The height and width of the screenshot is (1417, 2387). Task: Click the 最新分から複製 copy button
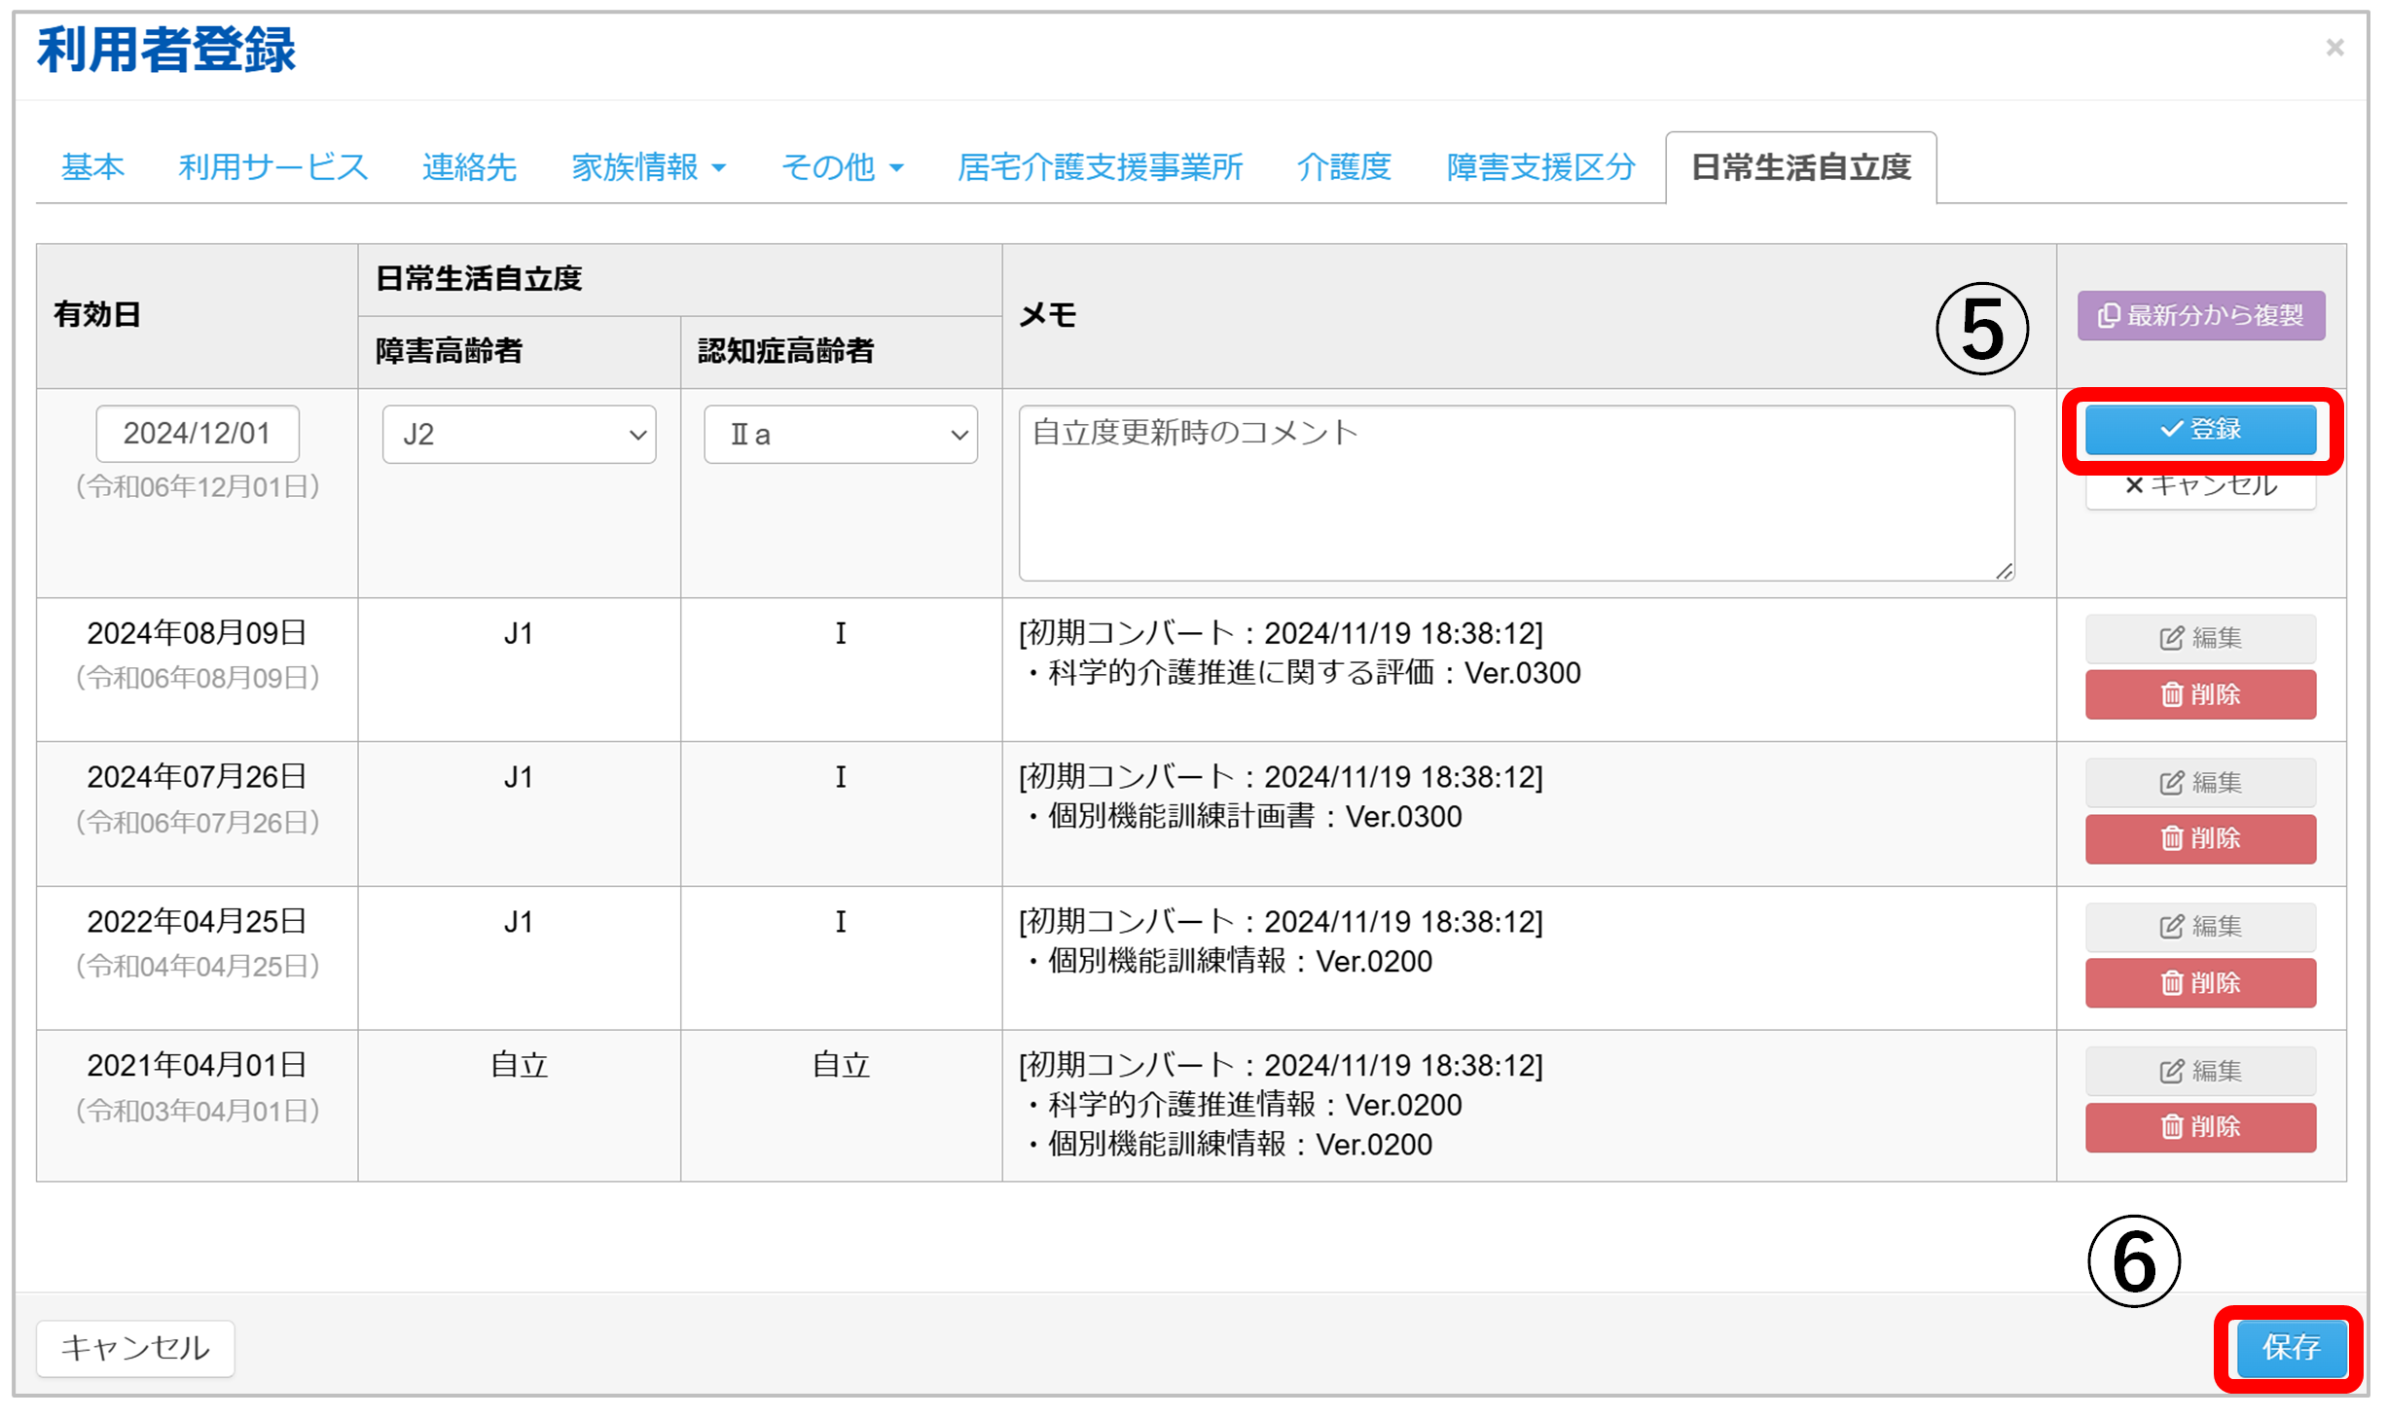point(2200,315)
